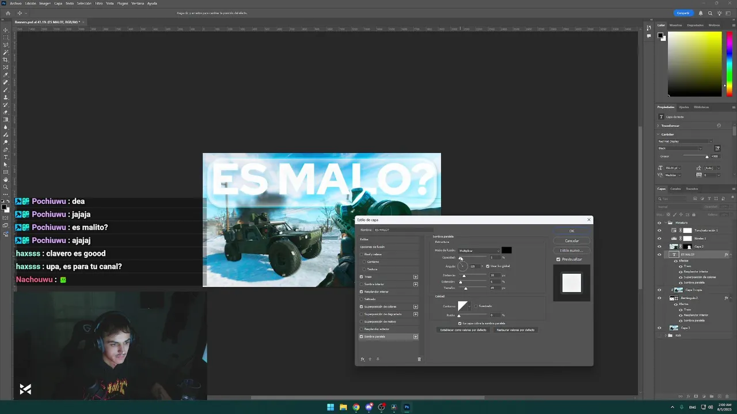Click the Home icon in options bar
The width and height of the screenshot is (737, 414).
point(7,13)
